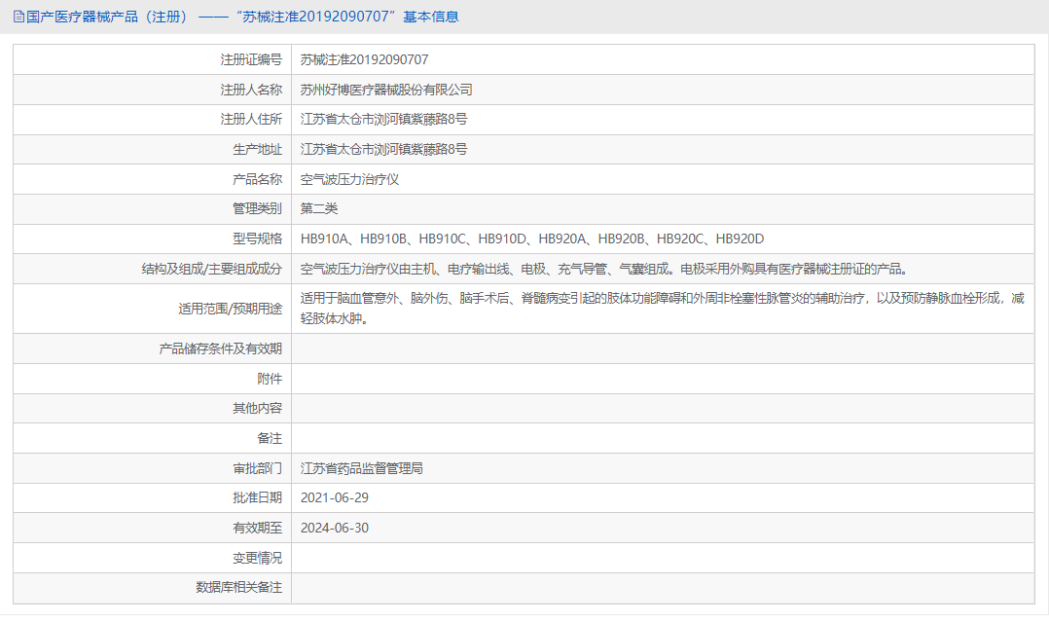Select the '变更情况' row label
The width and height of the screenshot is (1049, 623).
tap(258, 558)
